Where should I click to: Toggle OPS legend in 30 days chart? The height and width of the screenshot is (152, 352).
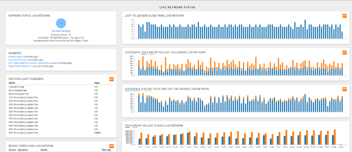[135, 126]
